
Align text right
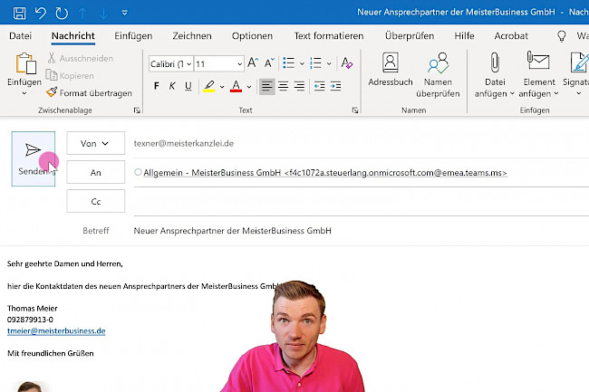pos(299,87)
